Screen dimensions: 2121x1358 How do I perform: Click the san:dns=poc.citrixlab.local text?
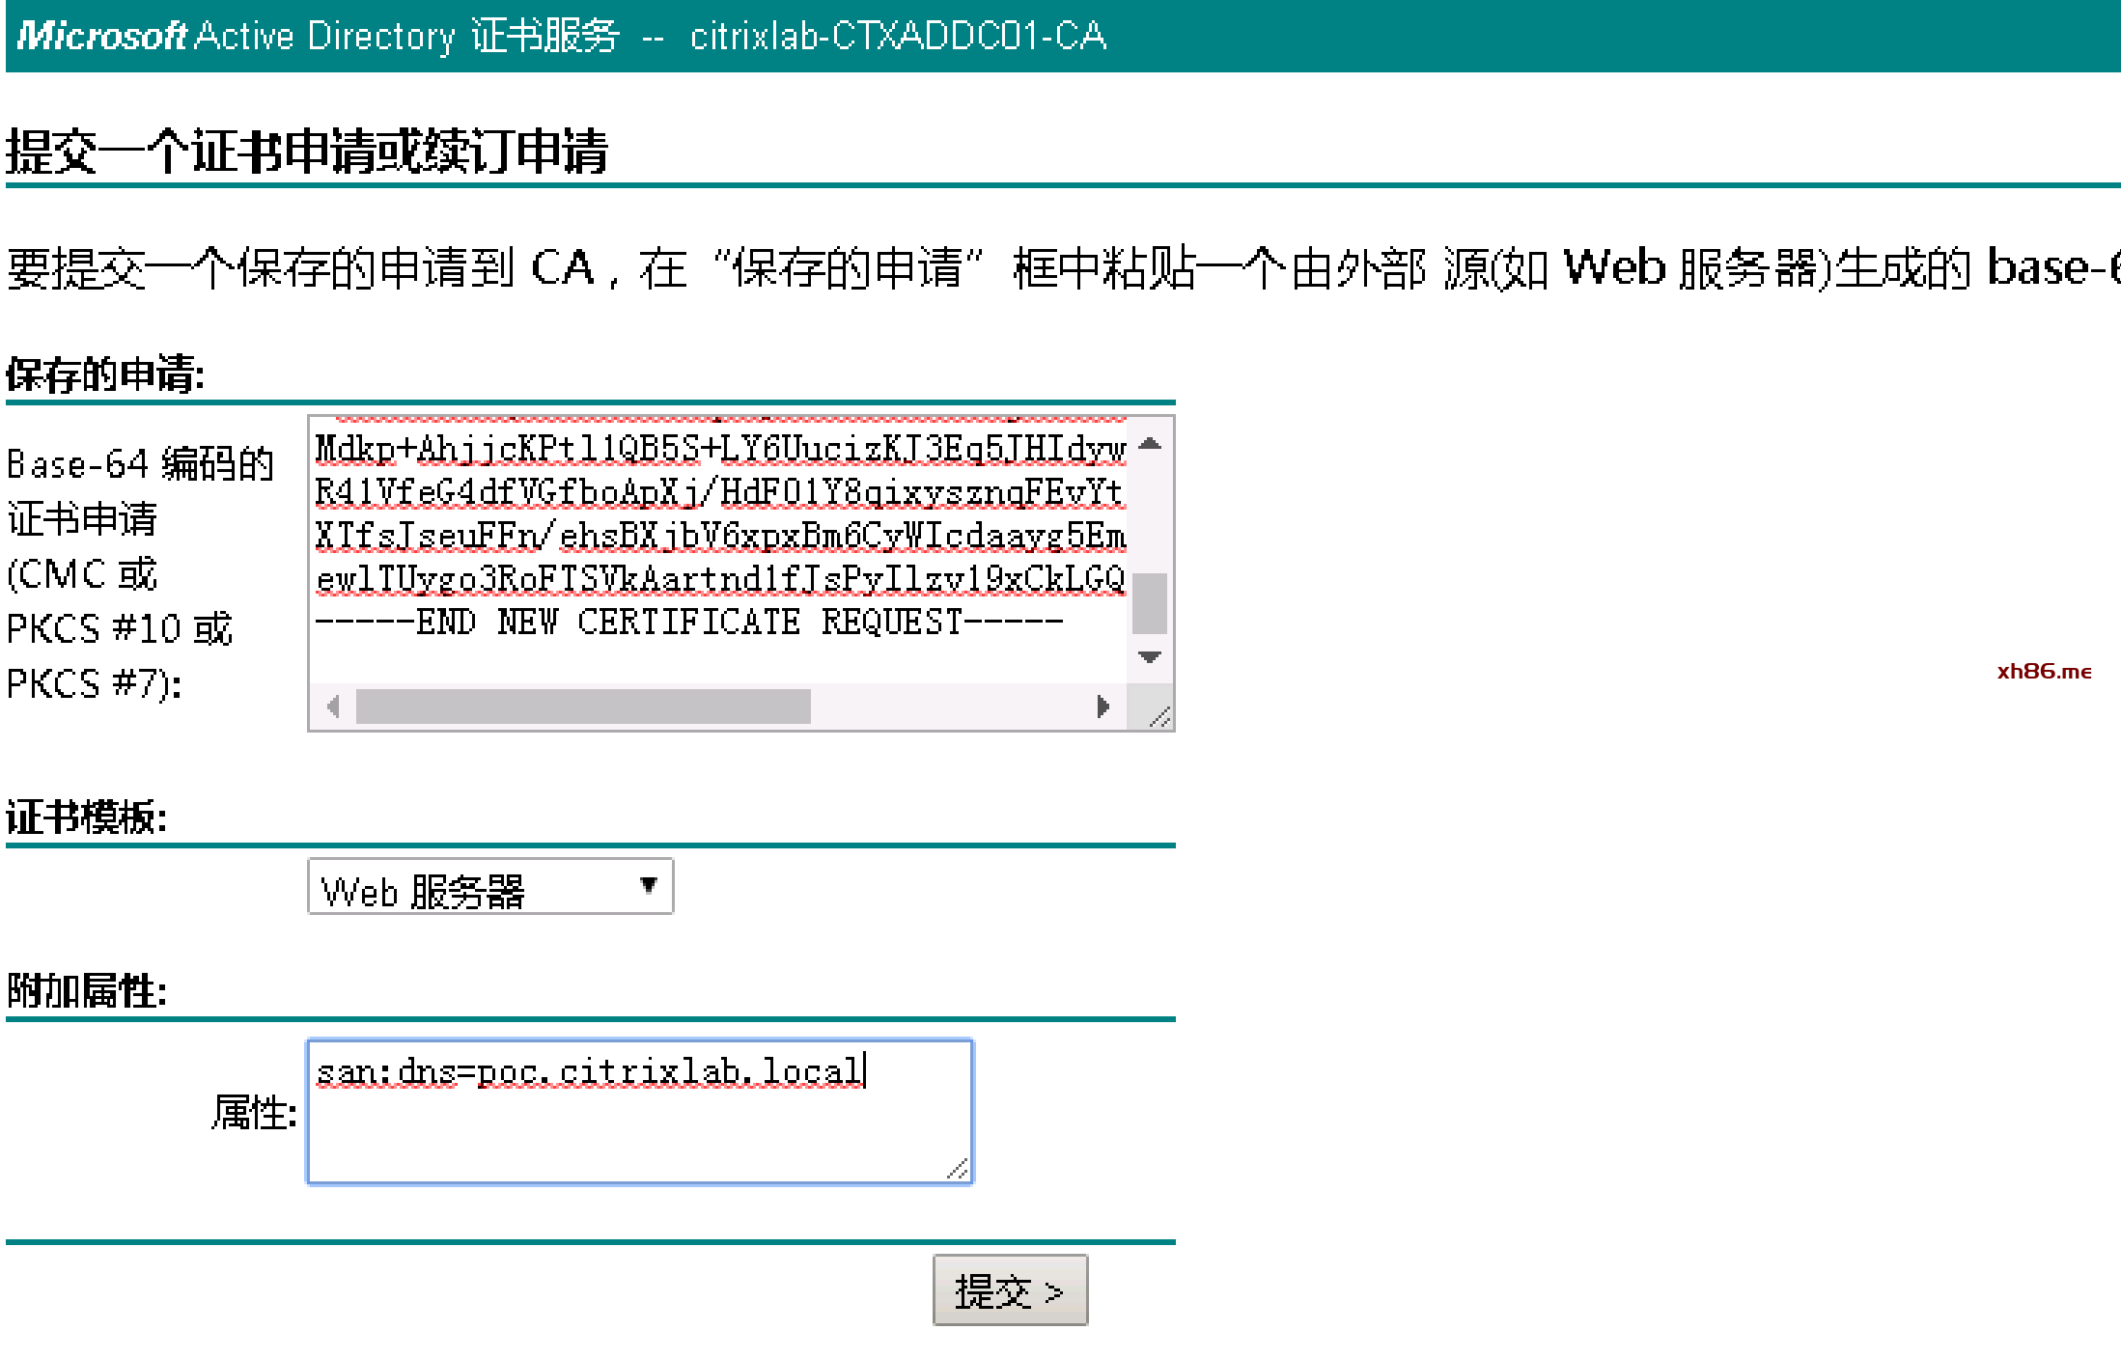[589, 1072]
